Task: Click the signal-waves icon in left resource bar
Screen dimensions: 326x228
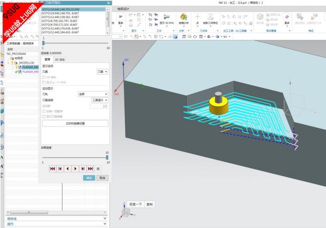Action: (x=2, y=123)
